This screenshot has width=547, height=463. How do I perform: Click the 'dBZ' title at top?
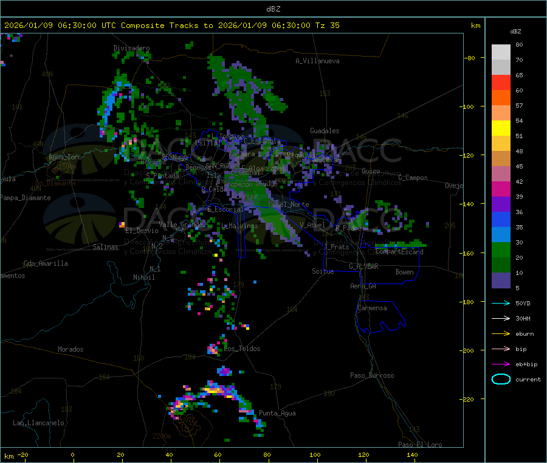[x=273, y=9]
